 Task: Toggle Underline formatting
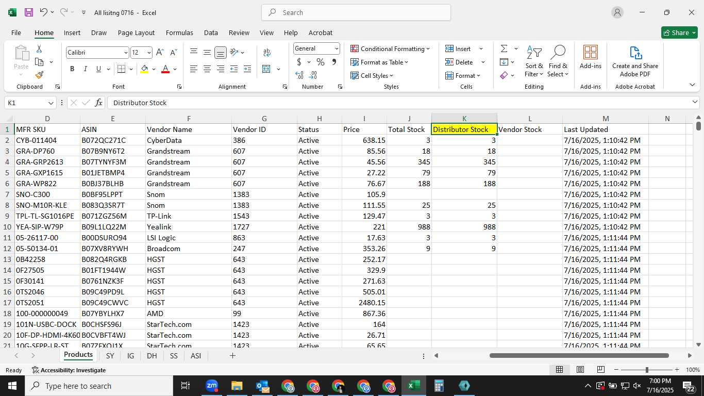click(x=98, y=69)
